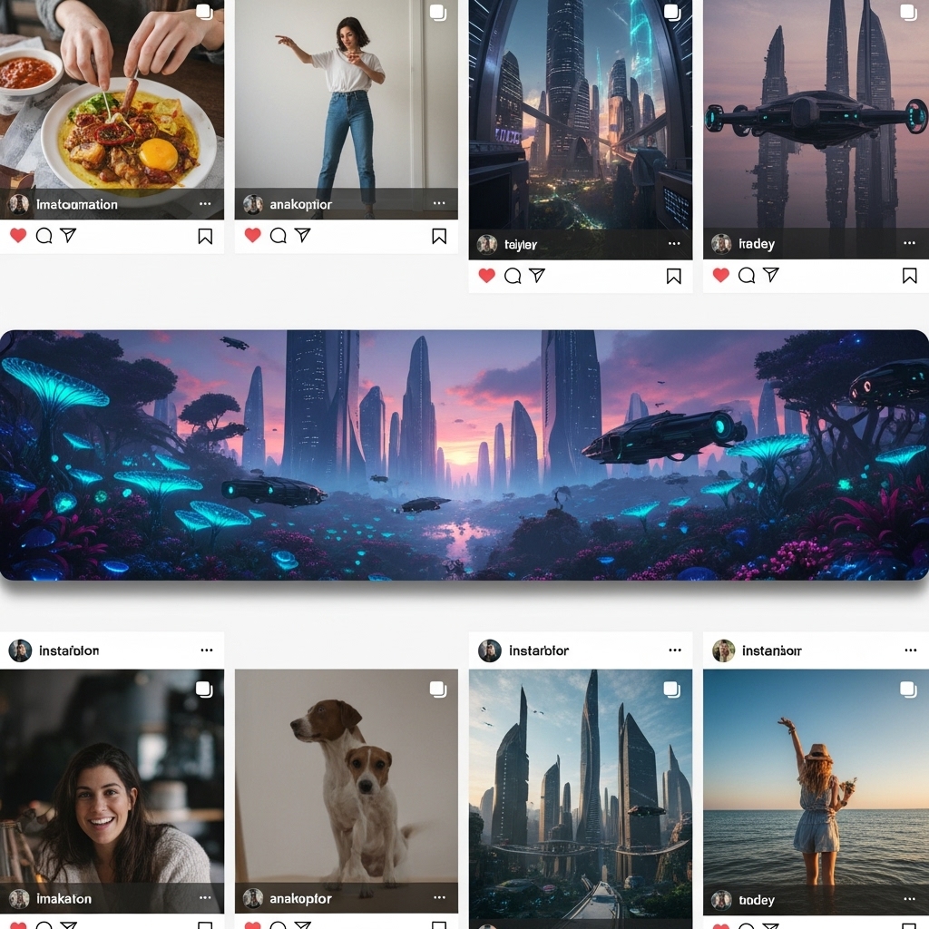The height and width of the screenshot is (929, 929).
Task: Tap the multi-image icon on the beach photo
Action: click(x=908, y=689)
